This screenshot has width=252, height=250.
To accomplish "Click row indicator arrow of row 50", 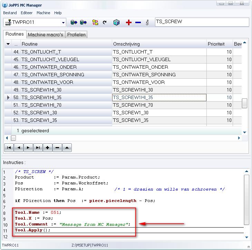I will point(8,98).
